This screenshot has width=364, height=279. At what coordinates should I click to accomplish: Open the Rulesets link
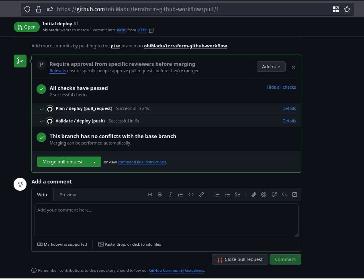58,71
